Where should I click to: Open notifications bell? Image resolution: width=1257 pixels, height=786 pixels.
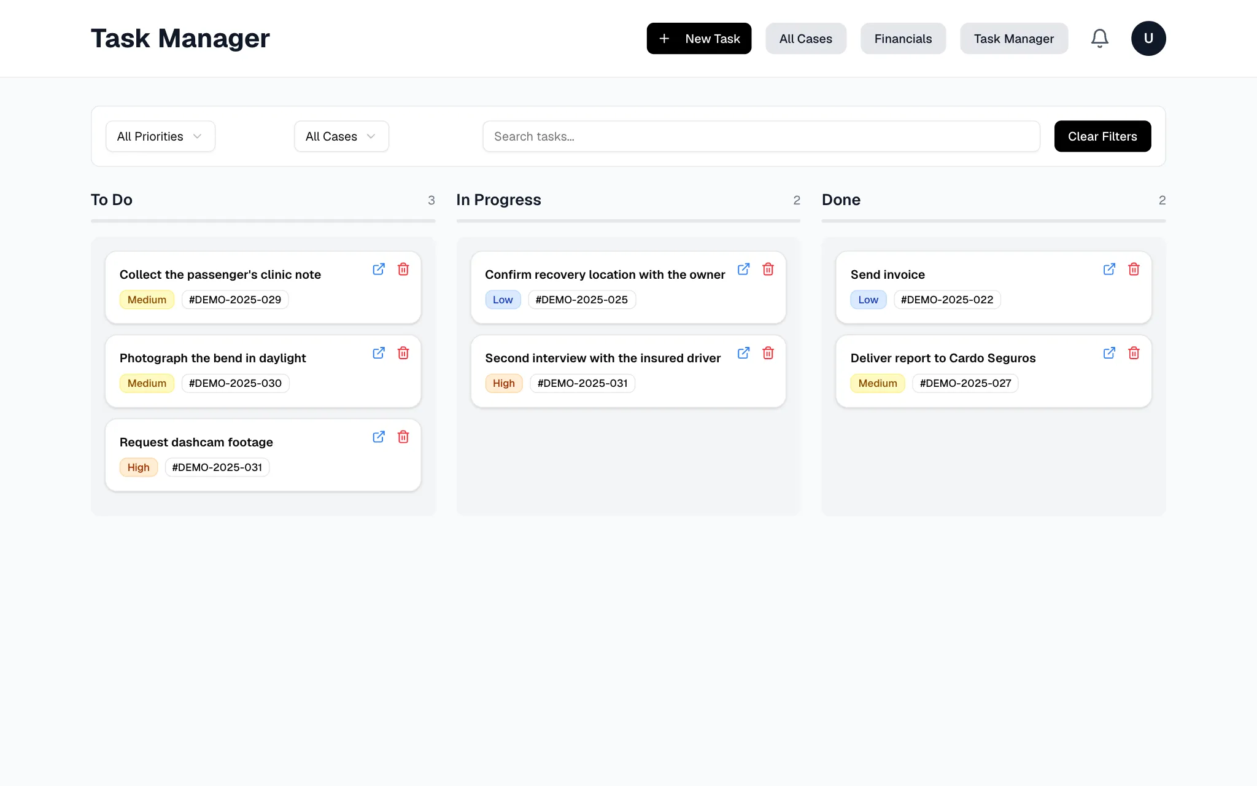[x=1099, y=39]
